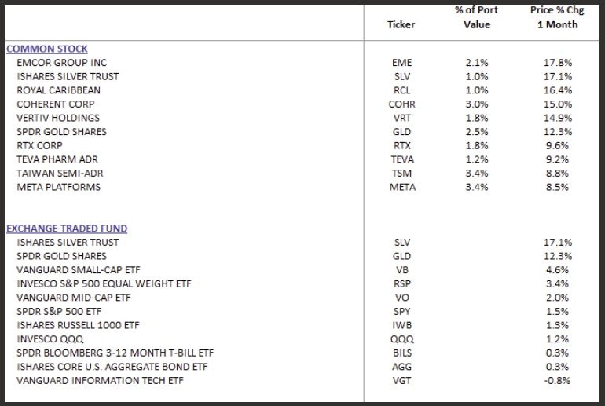This screenshot has width=605, height=406.
Task: Select the TEVA ticker cell
Action: 401,159
